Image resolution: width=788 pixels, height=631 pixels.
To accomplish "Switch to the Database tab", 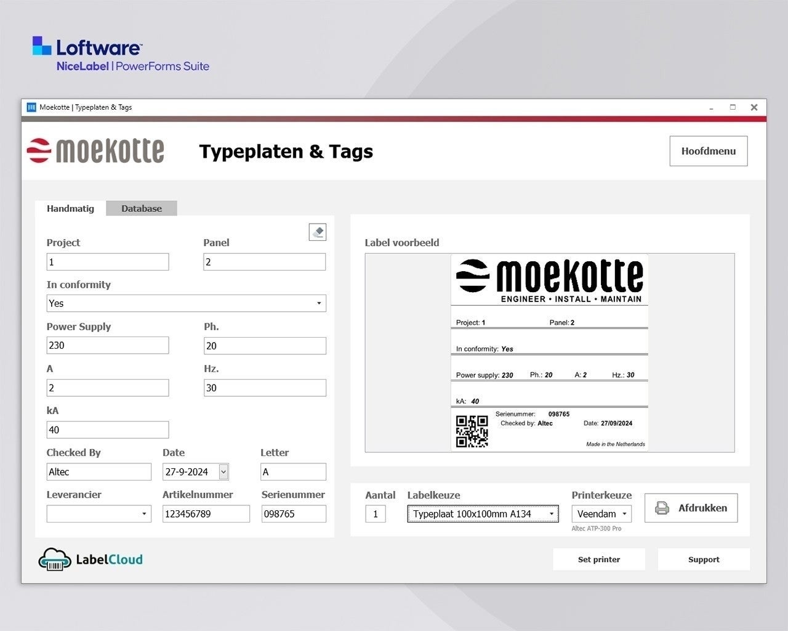I will (x=141, y=208).
